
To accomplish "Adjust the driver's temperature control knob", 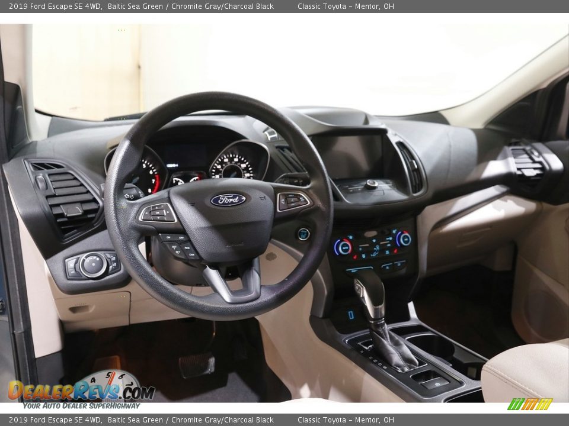I will click(345, 247).
